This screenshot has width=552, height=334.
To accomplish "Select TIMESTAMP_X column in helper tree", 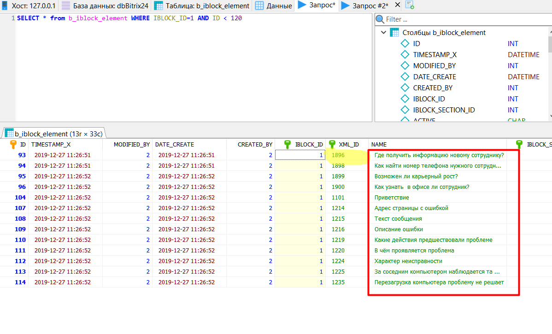I will [435, 54].
